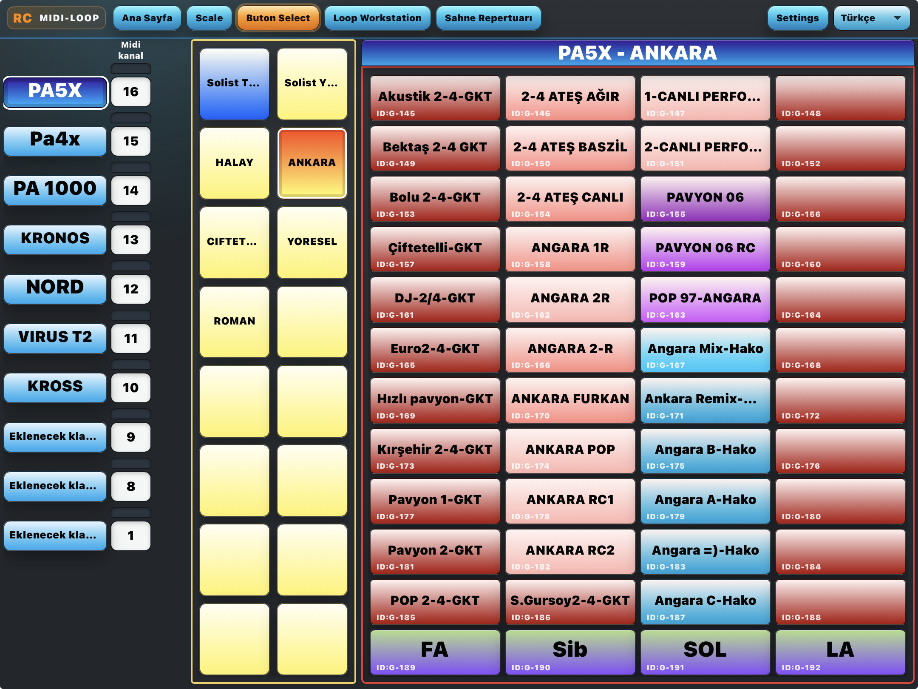The height and width of the screenshot is (689, 918).
Task: Trigger ANGARA 2-R pad ID:G-166
Action: (570, 350)
